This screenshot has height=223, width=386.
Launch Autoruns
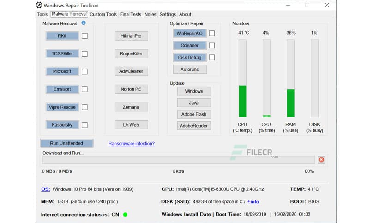[190, 69]
